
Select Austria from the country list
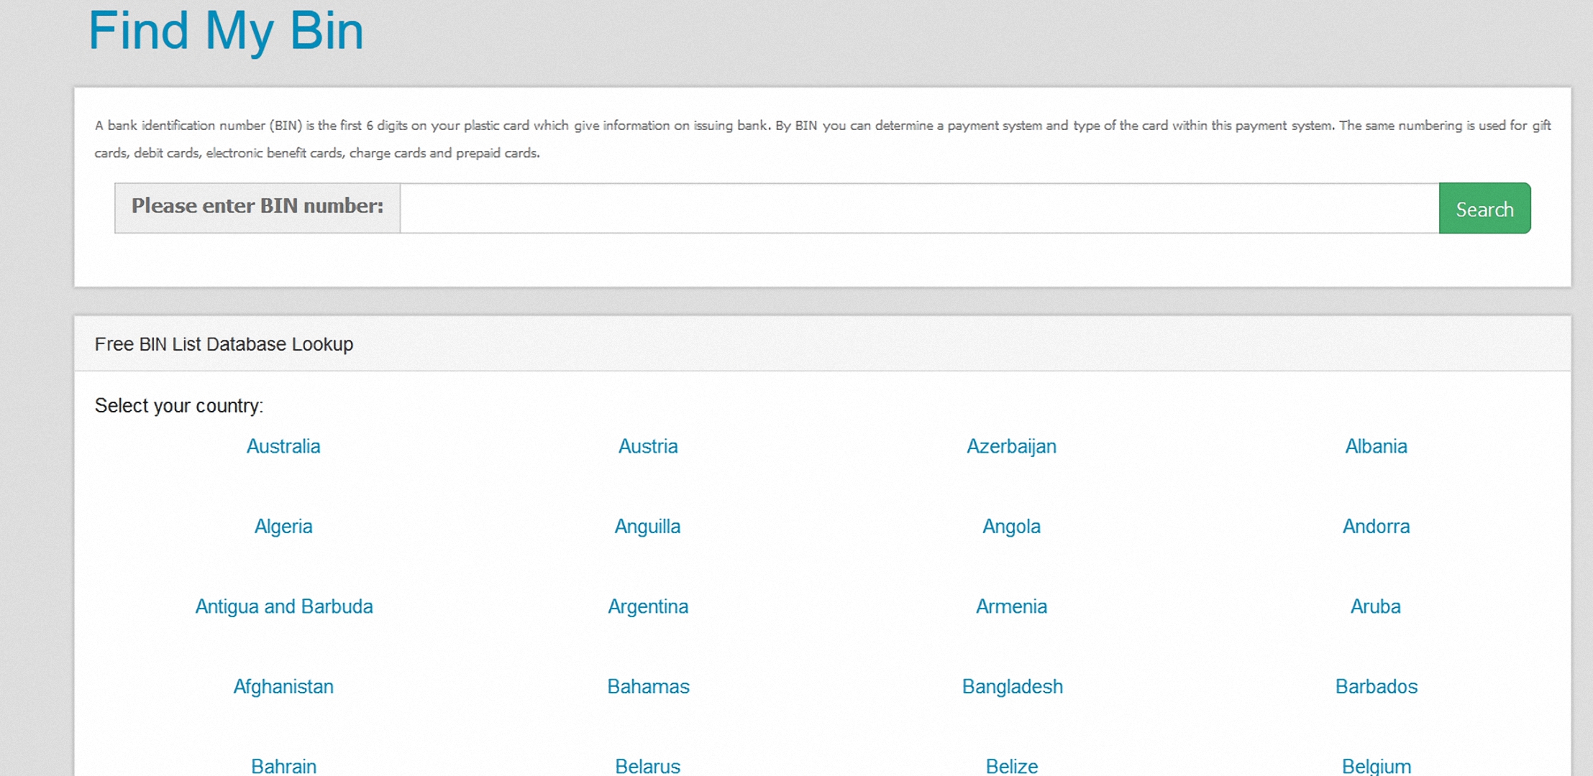(x=647, y=446)
